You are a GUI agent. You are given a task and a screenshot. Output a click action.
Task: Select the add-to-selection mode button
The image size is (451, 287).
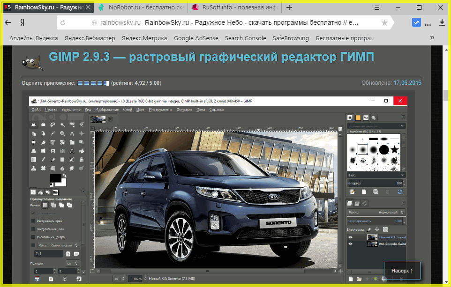[53, 205]
